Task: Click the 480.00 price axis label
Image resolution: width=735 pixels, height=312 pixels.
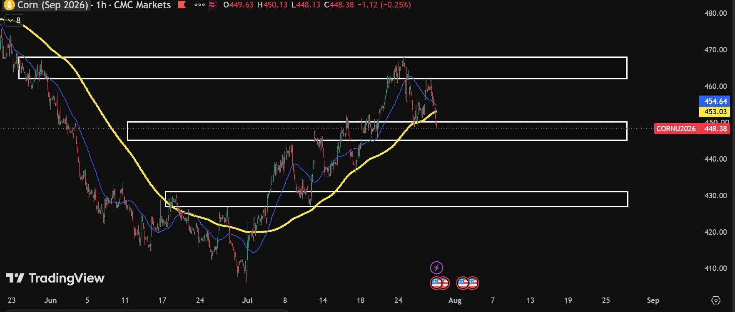Action: [x=715, y=13]
